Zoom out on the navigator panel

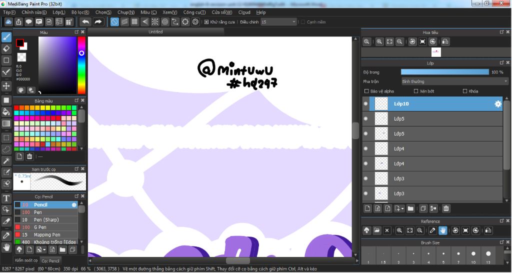(399, 42)
